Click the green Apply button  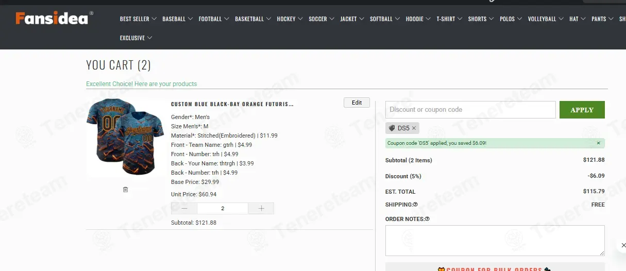point(582,110)
